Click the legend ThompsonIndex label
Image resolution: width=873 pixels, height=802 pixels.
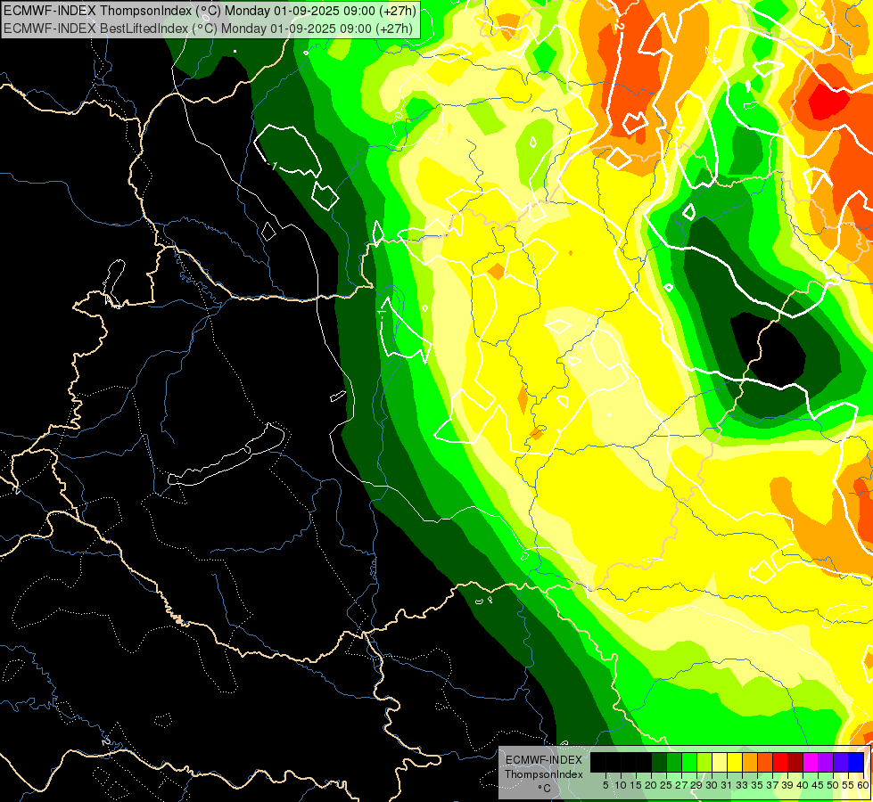(544, 774)
